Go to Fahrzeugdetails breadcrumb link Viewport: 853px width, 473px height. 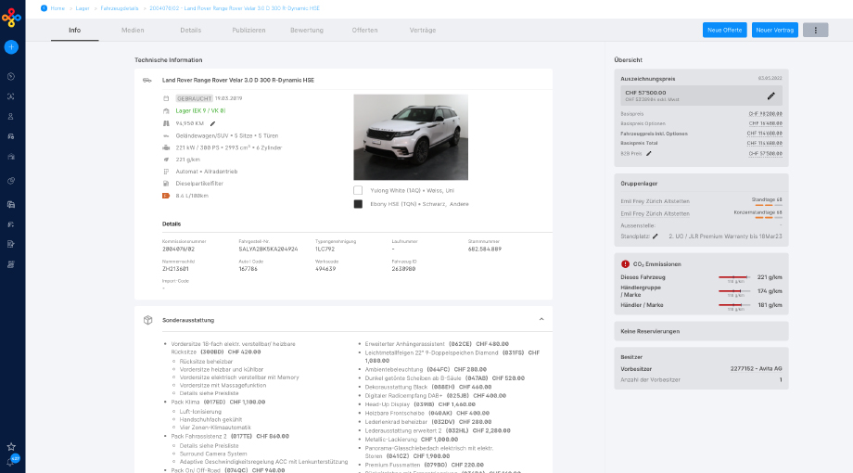(x=120, y=8)
